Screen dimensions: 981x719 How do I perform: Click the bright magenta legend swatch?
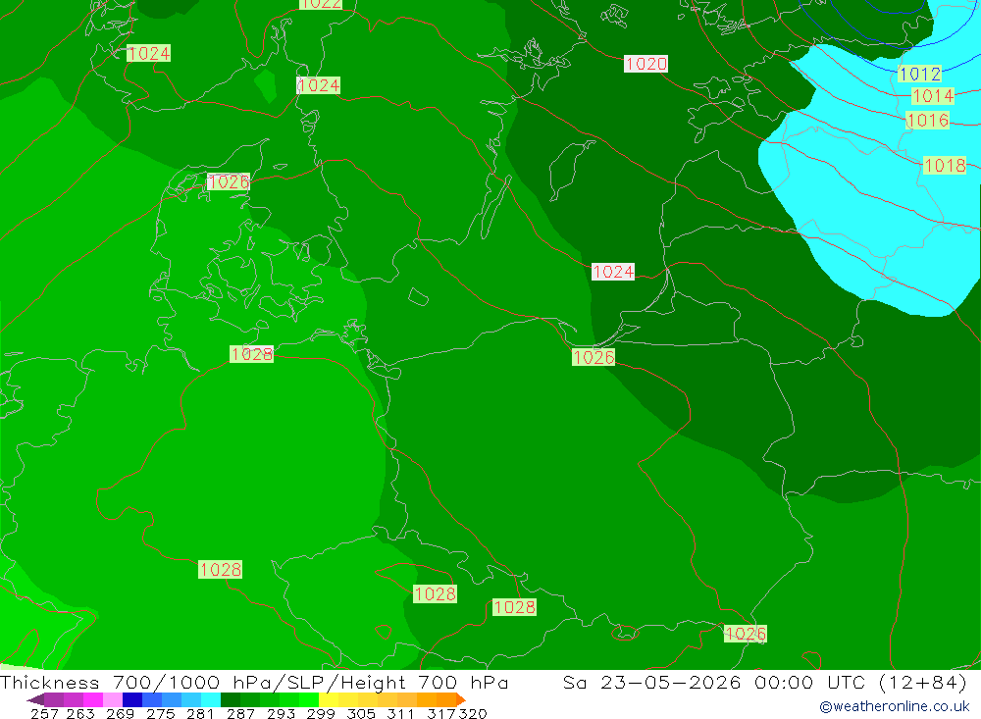coord(91,699)
